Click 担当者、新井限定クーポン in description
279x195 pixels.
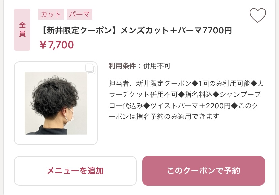click(150, 84)
